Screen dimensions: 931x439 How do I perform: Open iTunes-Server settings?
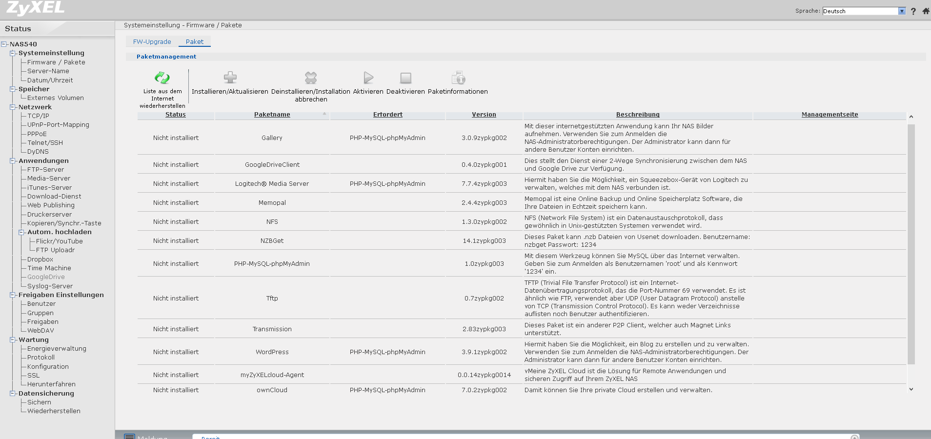click(x=49, y=187)
